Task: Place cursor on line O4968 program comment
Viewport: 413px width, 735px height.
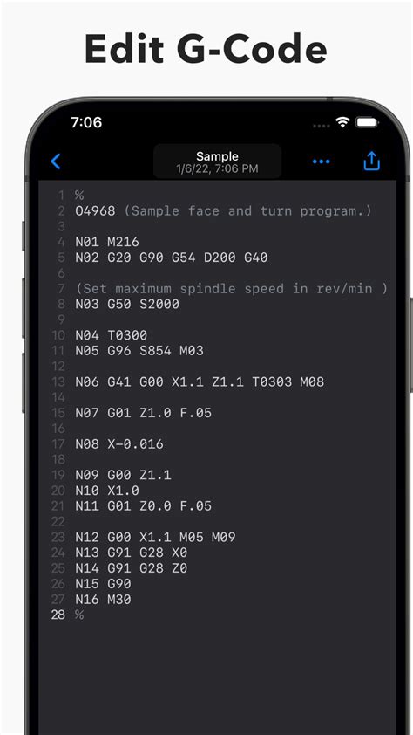Action: pyautogui.click(x=224, y=211)
